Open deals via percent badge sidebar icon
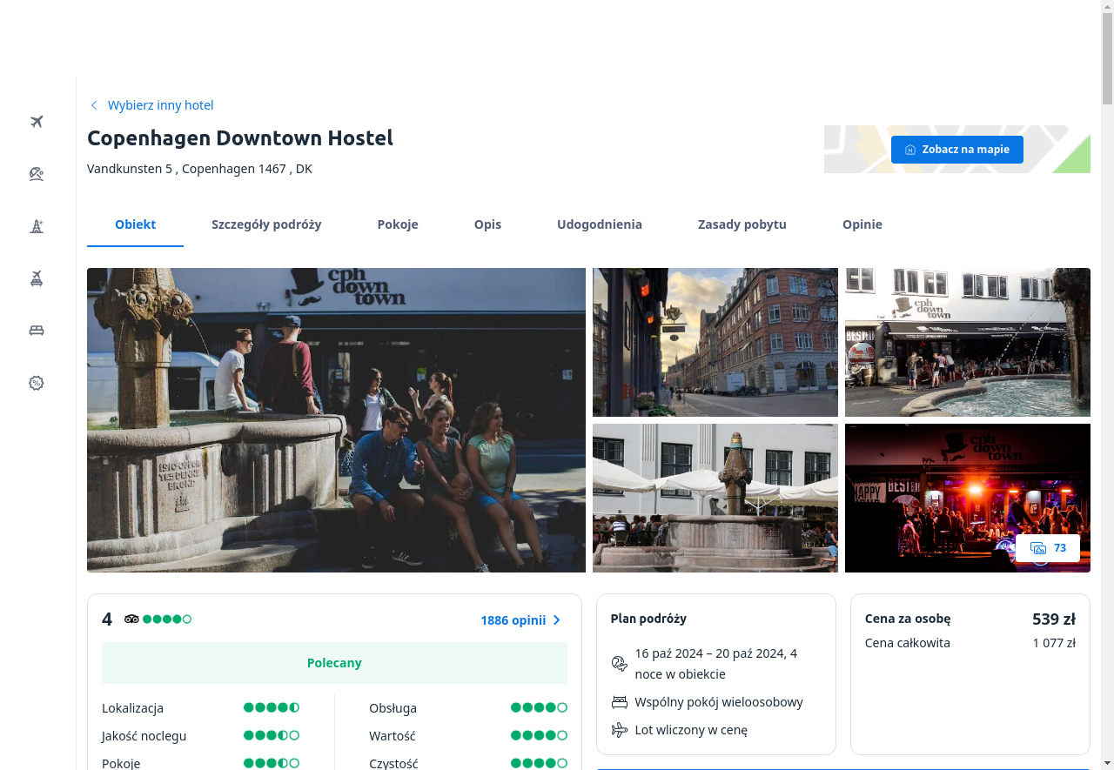This screenshot has width=1114, height=770. pos(37,383)
